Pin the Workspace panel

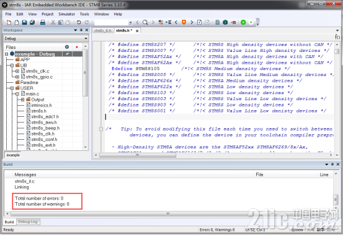tap(81, 30)
